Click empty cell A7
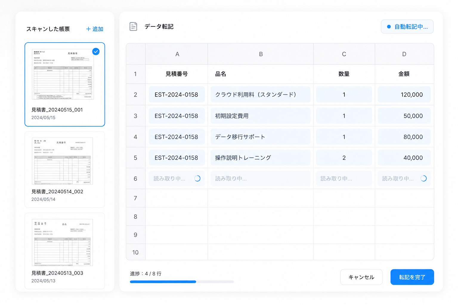This screenshot has width=458, height=305. [177, 198]
